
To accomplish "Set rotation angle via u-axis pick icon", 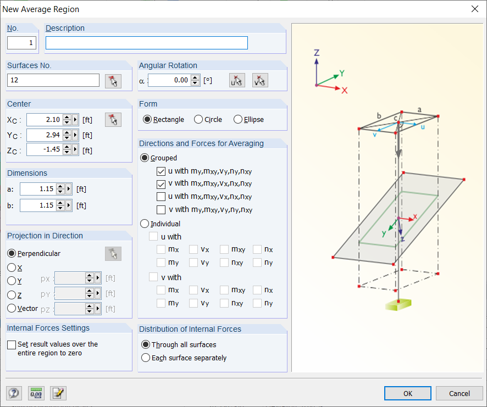I will (237, 80).
